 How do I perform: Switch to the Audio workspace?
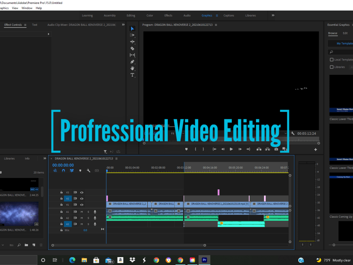click(187, 16)
